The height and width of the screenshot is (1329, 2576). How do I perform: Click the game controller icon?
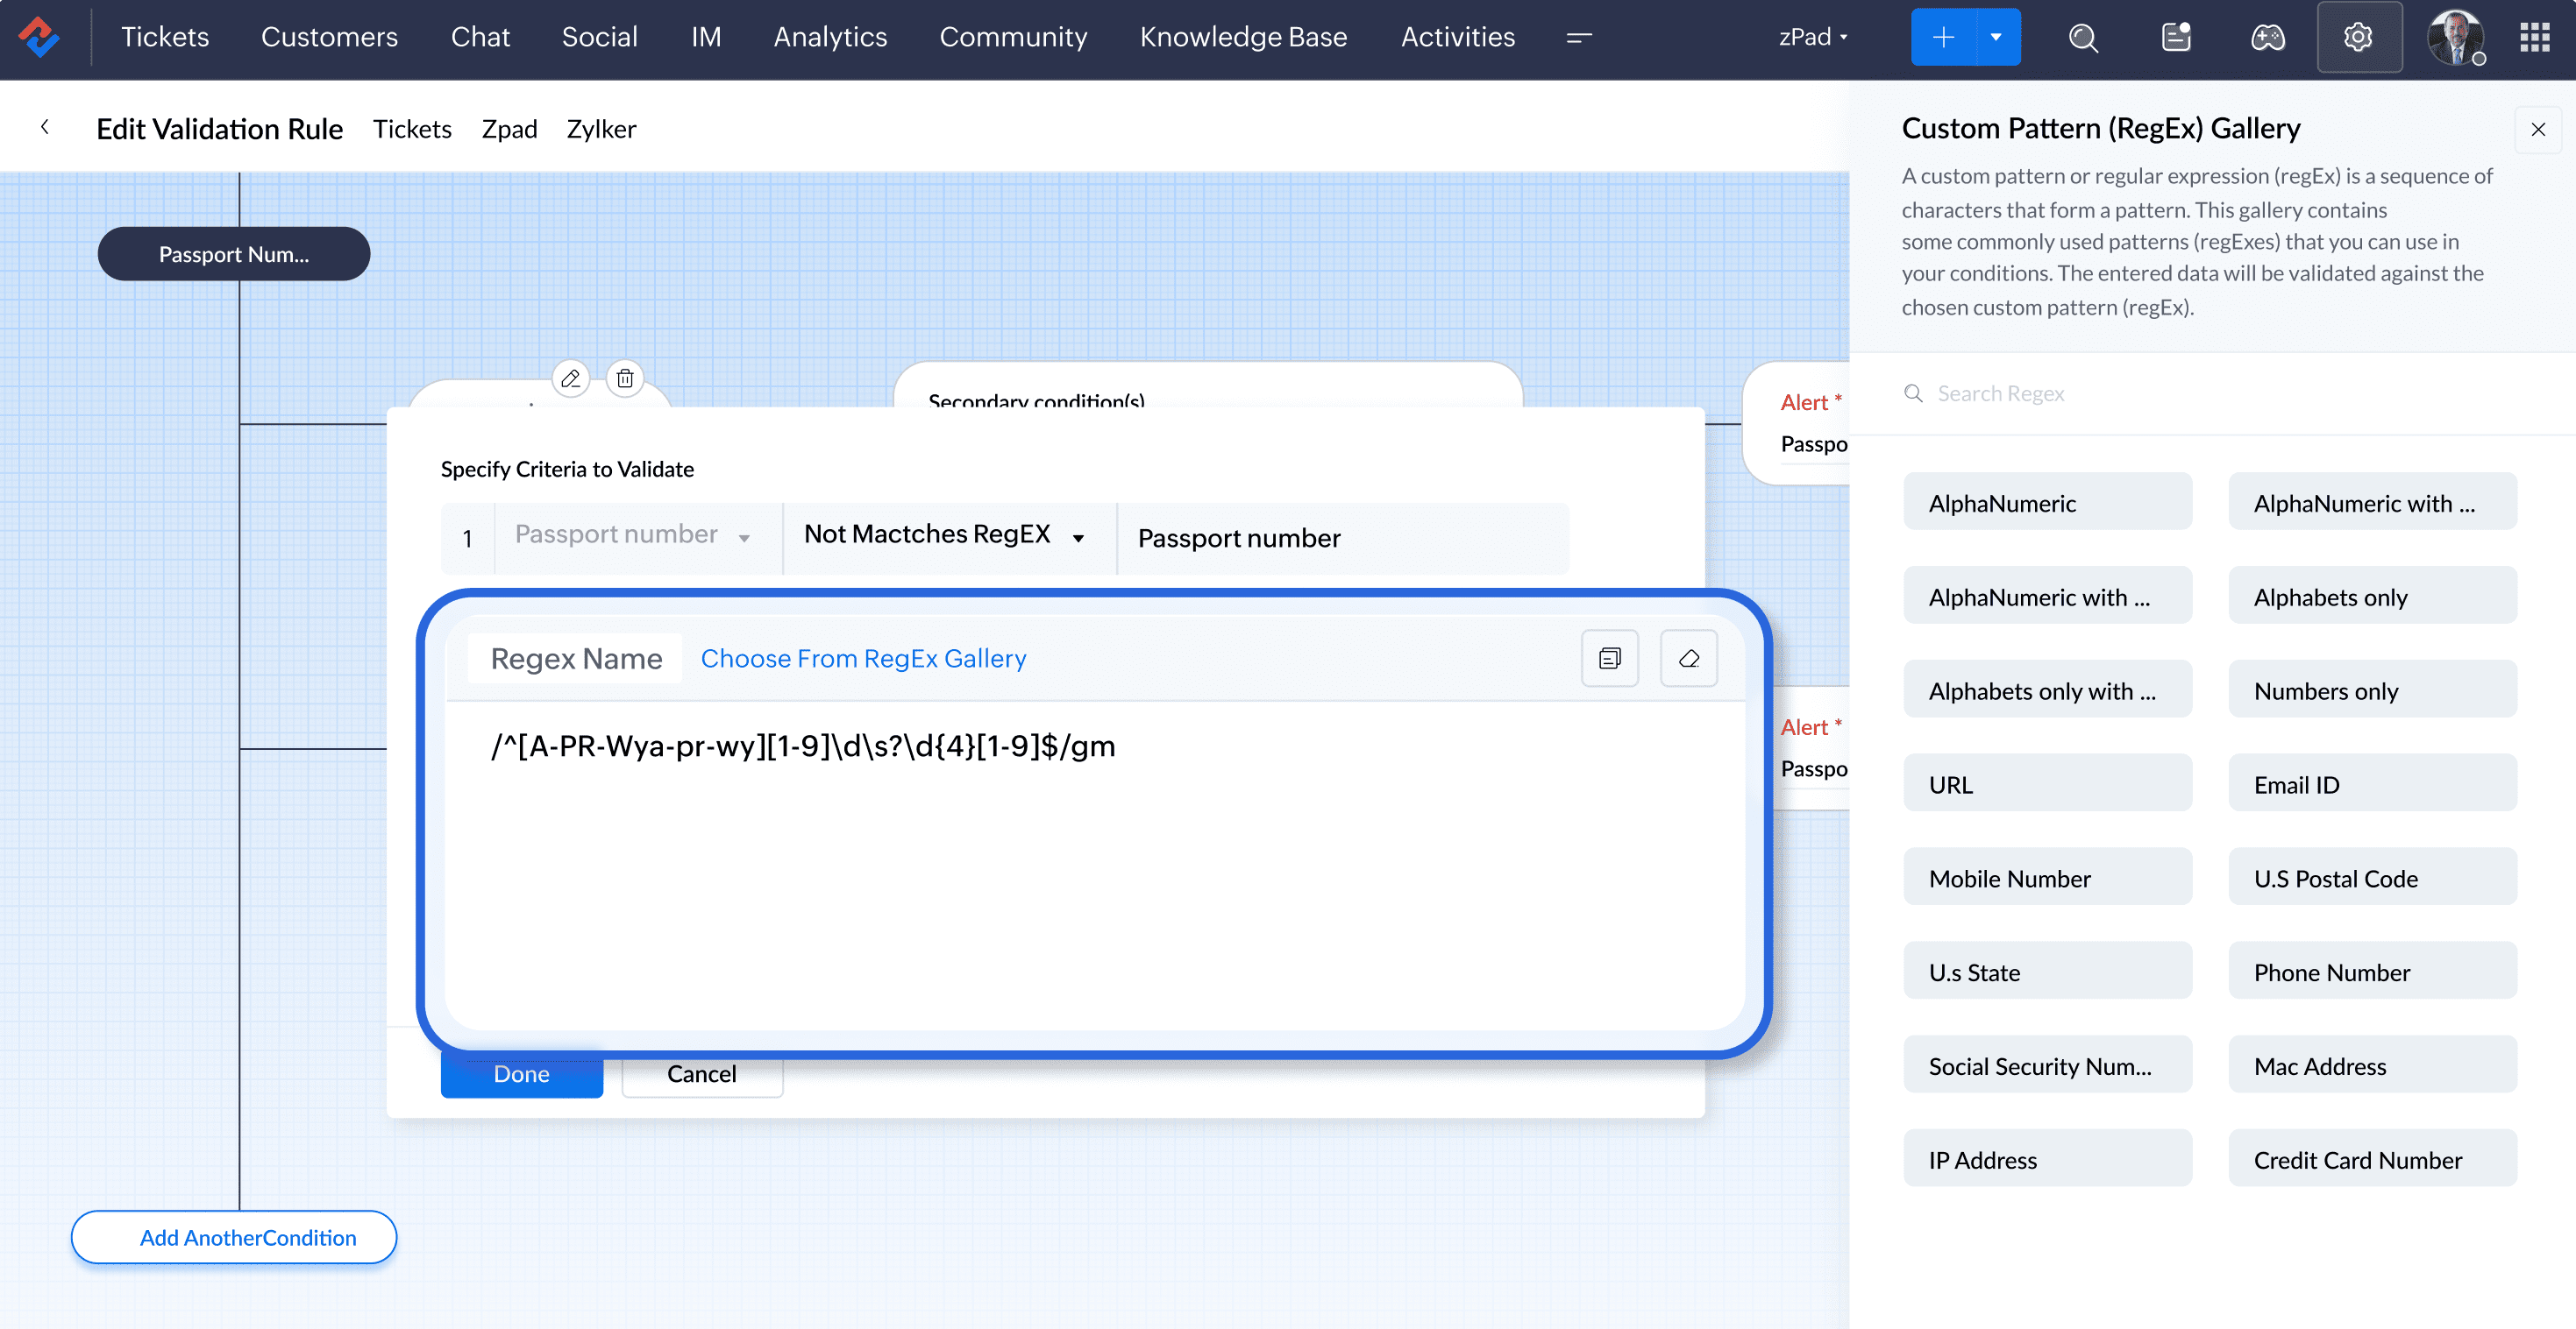point(2267,38)
